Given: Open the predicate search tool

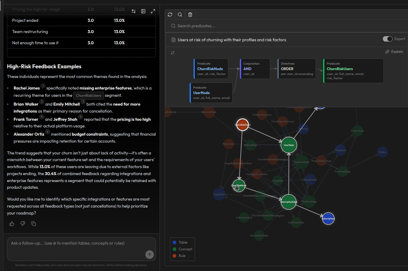Looking at the screenshot, I should pos(180,14).
